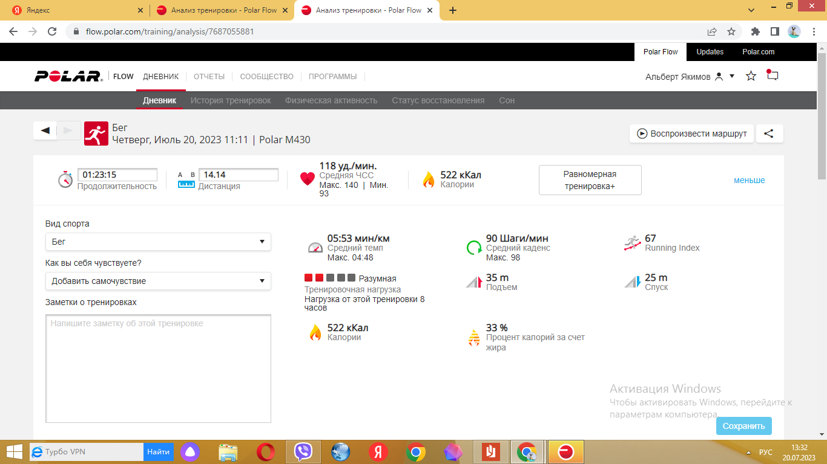
Task: Click the stopwatch duration icon
Action: (65, 179)
